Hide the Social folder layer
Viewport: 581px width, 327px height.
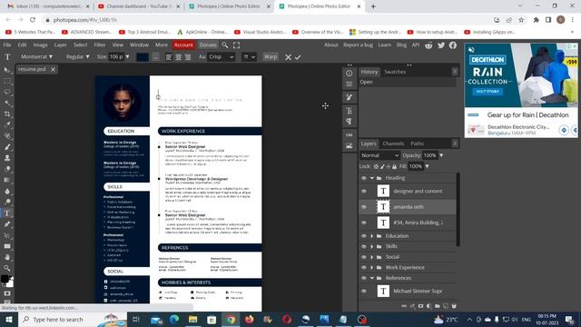(x=364, y=257)
